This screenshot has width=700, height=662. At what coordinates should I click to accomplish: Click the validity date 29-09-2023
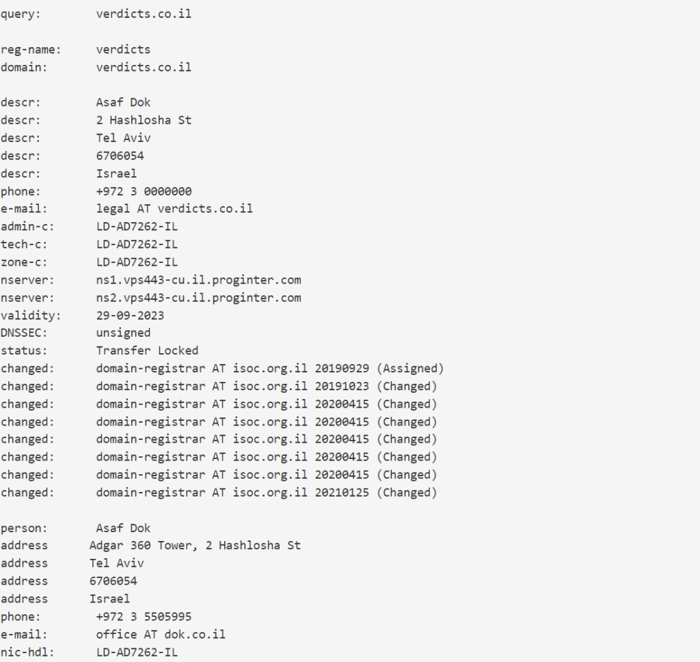click(130, 316)
